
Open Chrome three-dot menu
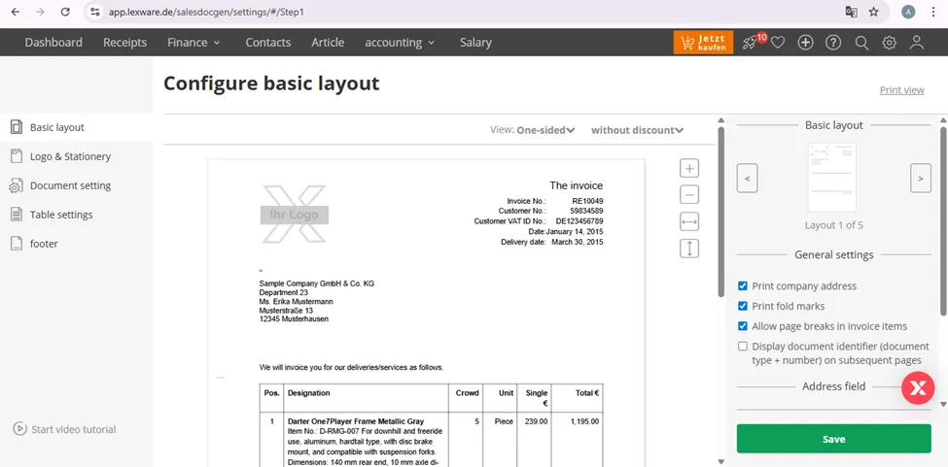[x=932, y=12]
